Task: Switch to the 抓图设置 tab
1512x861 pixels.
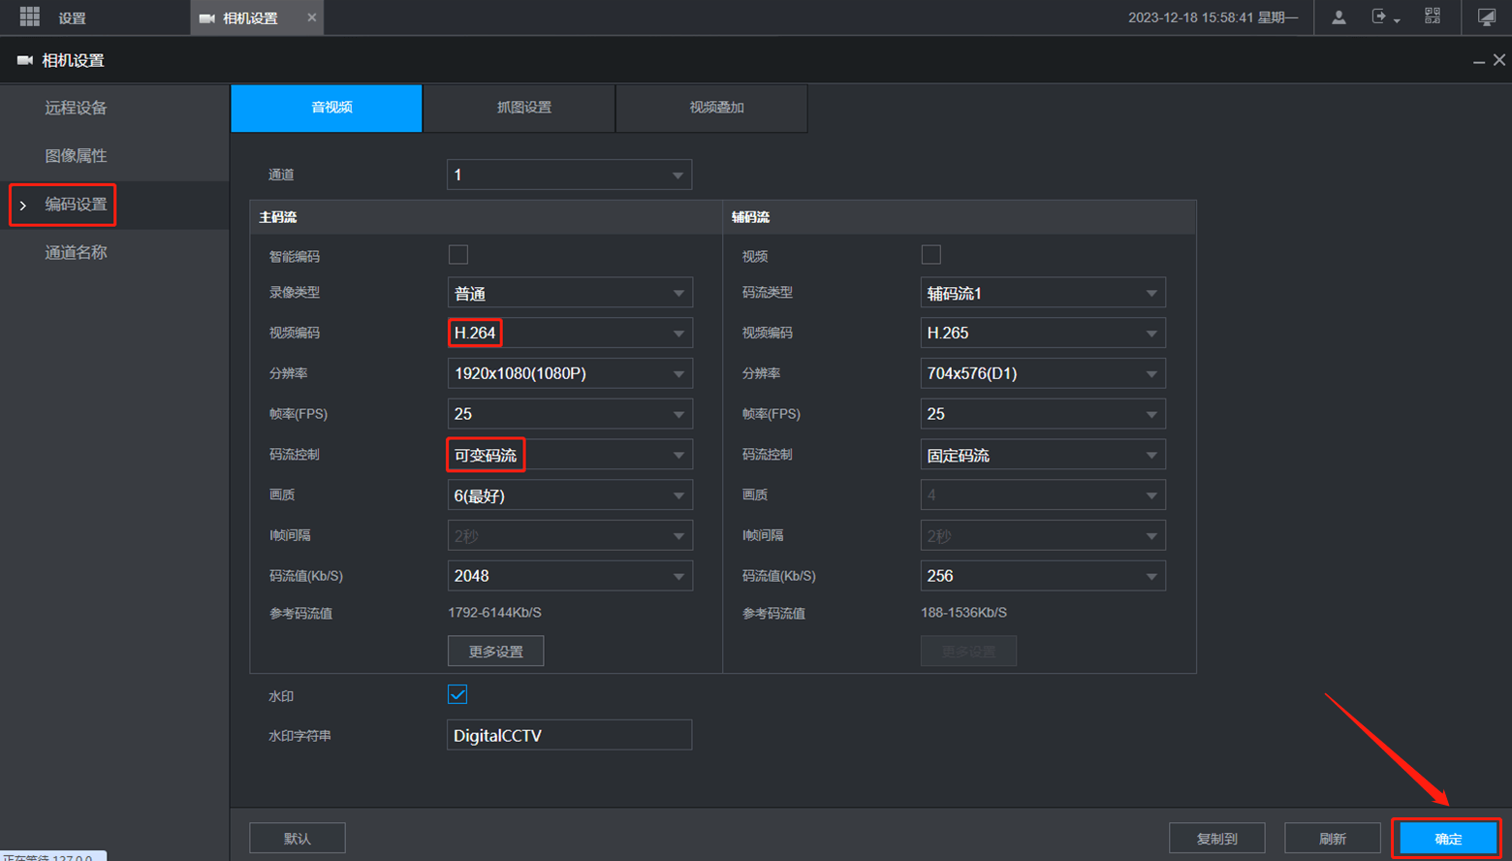Action: (523, 108)
